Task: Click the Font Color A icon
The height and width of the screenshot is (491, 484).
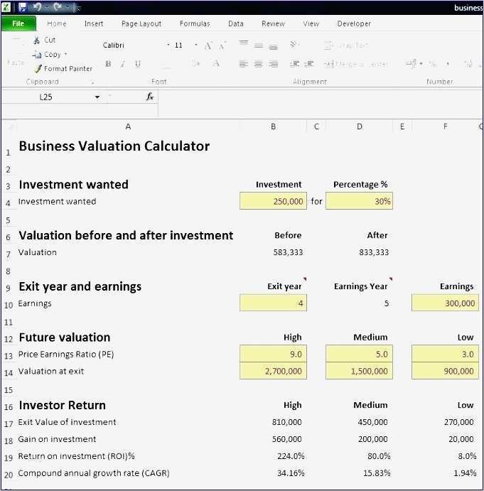Action: [216, 64]
